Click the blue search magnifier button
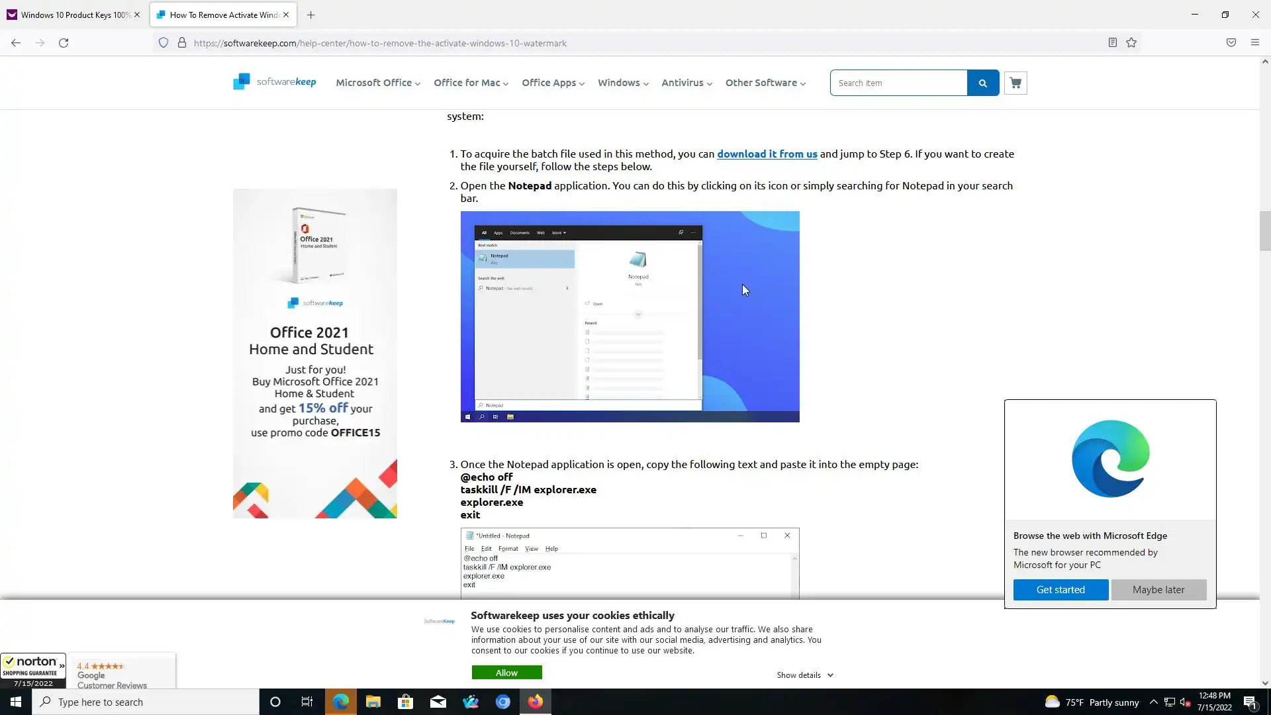The image size is (1271, 715). pyautogui.click(x=982, y=83)
